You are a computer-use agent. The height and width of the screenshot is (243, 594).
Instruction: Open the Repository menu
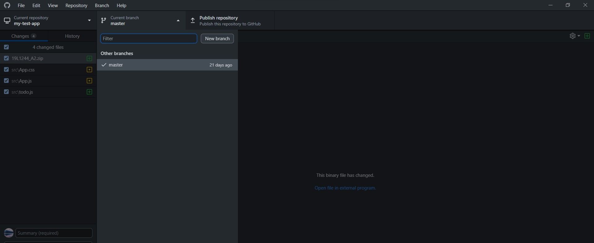76,5
